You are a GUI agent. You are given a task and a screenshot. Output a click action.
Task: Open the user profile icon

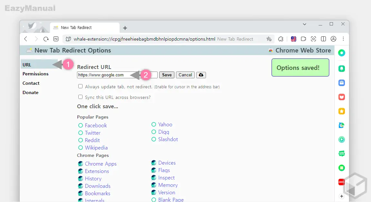[x=333, y=39]
